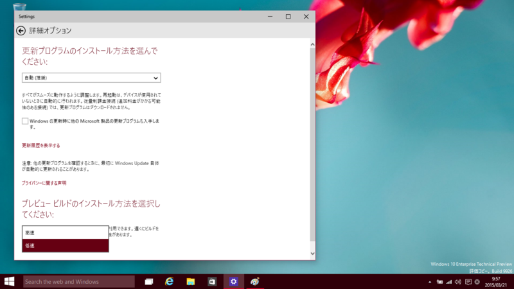
Task: Open Task View from the taskbar
Action: tap(149, 281)
